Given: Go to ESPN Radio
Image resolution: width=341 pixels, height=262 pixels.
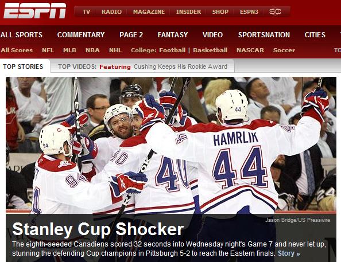Looking at the screenshot, I should [x=111, y=11].
